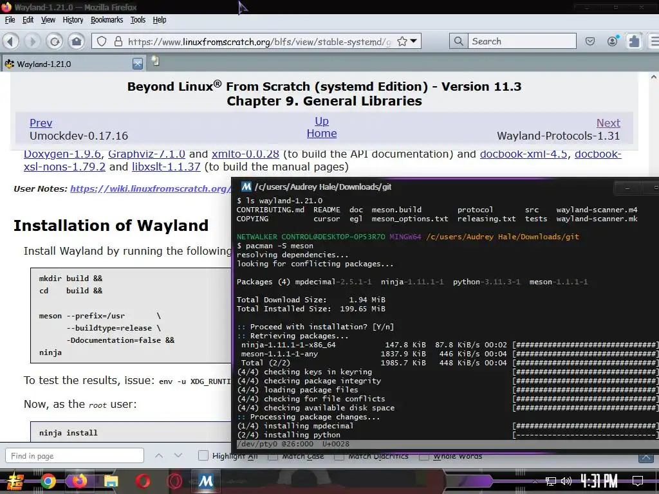
Task: Reload the page with the refresh icon
Action: pyautogui.click(x=55, y=41)
